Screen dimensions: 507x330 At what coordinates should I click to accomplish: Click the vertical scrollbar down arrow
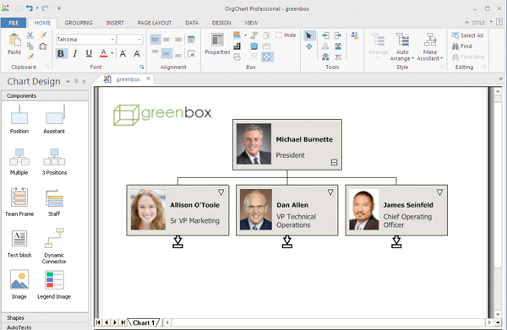(x=498, y=314)
